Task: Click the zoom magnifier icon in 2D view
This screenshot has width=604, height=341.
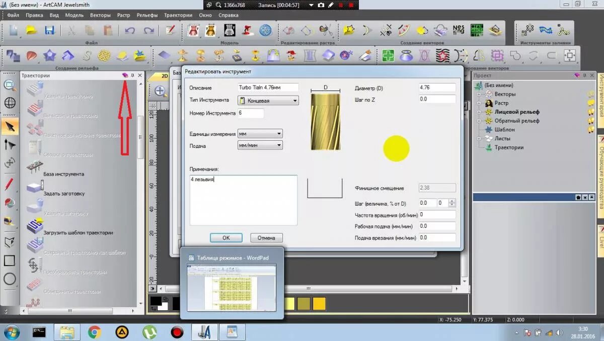Action: click(161, 91)
